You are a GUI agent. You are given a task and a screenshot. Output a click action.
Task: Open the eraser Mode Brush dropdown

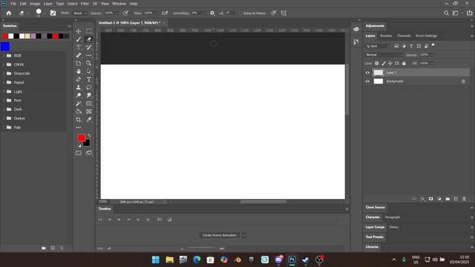tap(79, 13)
